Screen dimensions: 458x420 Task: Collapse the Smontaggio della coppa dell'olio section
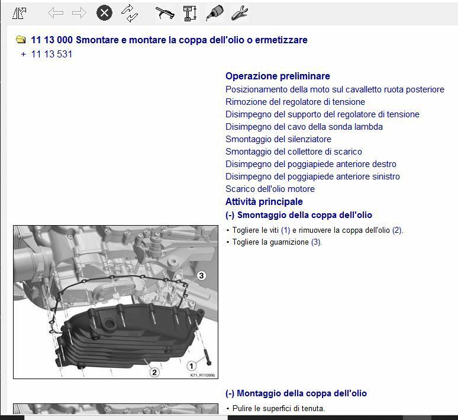pyautogui.click(x=230, y=215)
